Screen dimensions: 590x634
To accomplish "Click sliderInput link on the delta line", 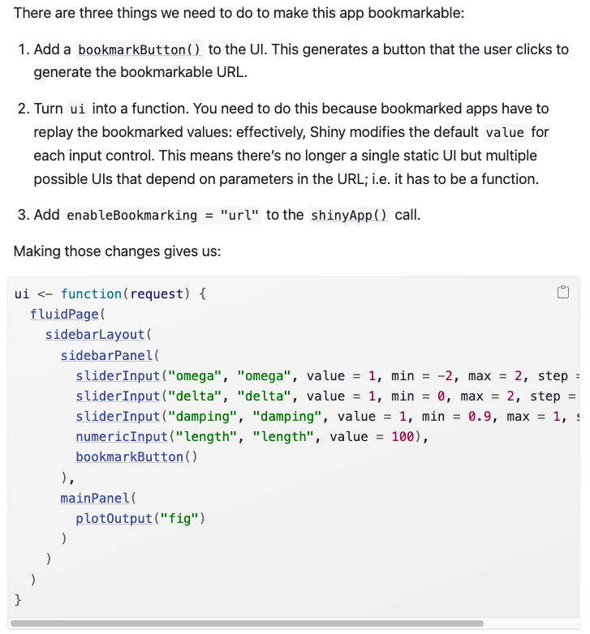I will click(118, 396).
